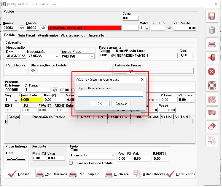Switch to the Pedido tab
Viewport: 222px width, 187px height.
pos(9,35)
